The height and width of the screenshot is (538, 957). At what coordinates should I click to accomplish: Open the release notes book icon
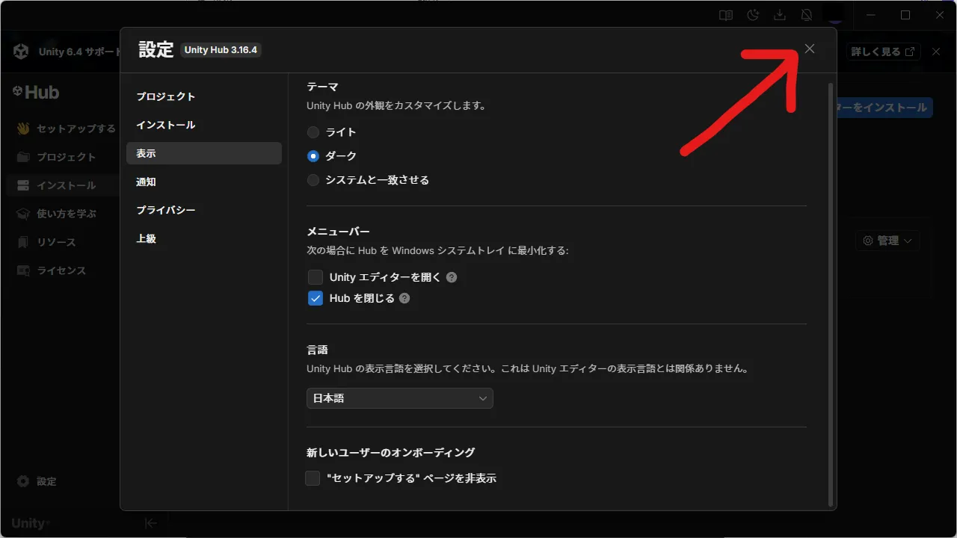point(725,14)
